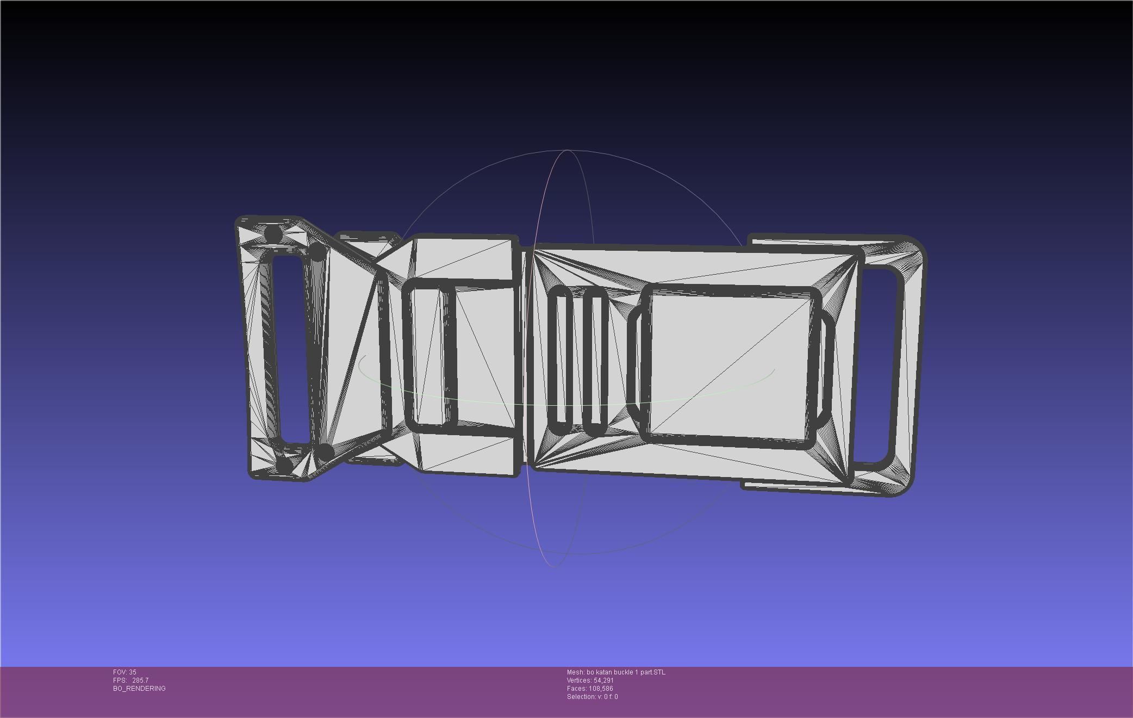Click the BO_RENDERING status text
This screenshot has width=1133, height=718.
[x=139, y=689]
